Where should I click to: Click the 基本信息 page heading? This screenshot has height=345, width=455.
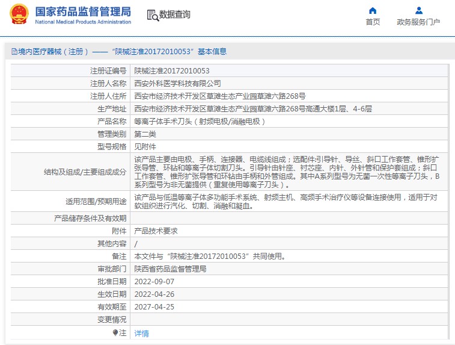212,52
